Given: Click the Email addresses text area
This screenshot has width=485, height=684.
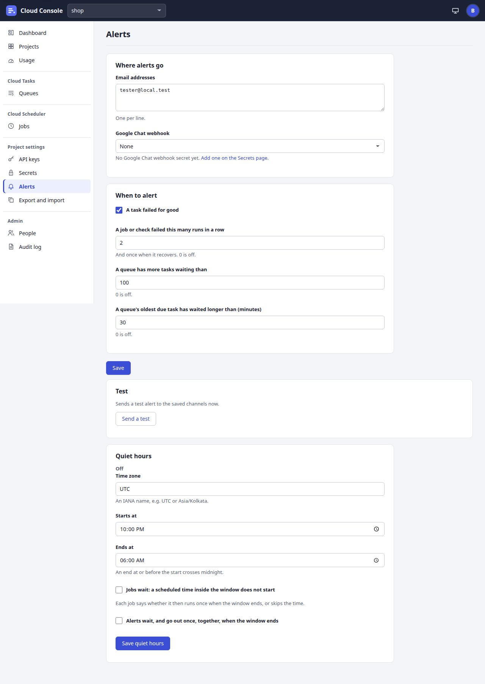Looking at the screenshot, I should pyautogui.click(x=250, y=97).
